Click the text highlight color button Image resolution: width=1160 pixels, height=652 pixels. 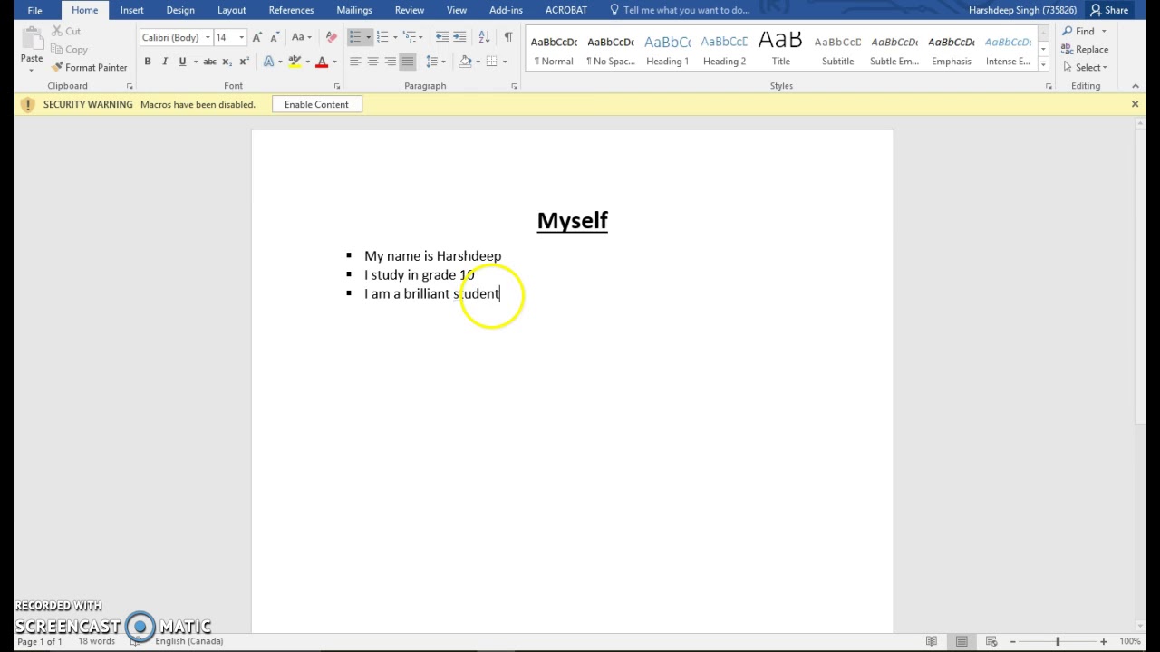tap(294, 62)
